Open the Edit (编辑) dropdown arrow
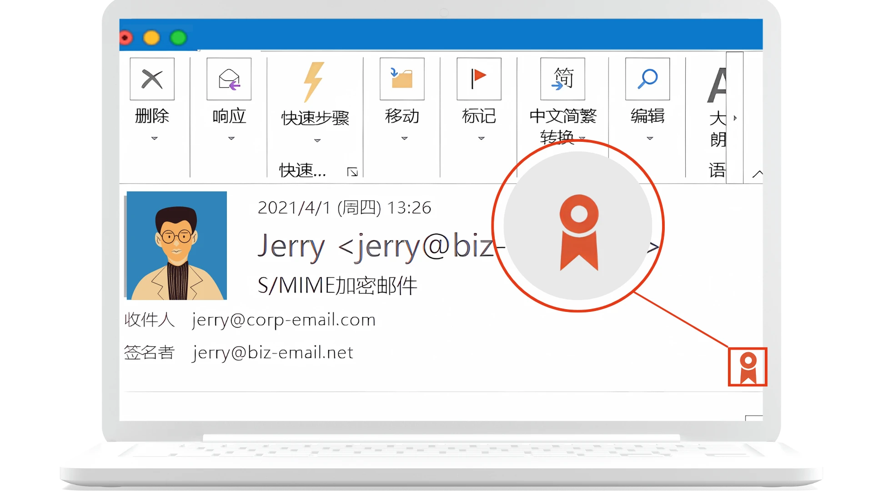 pos(650,138)
